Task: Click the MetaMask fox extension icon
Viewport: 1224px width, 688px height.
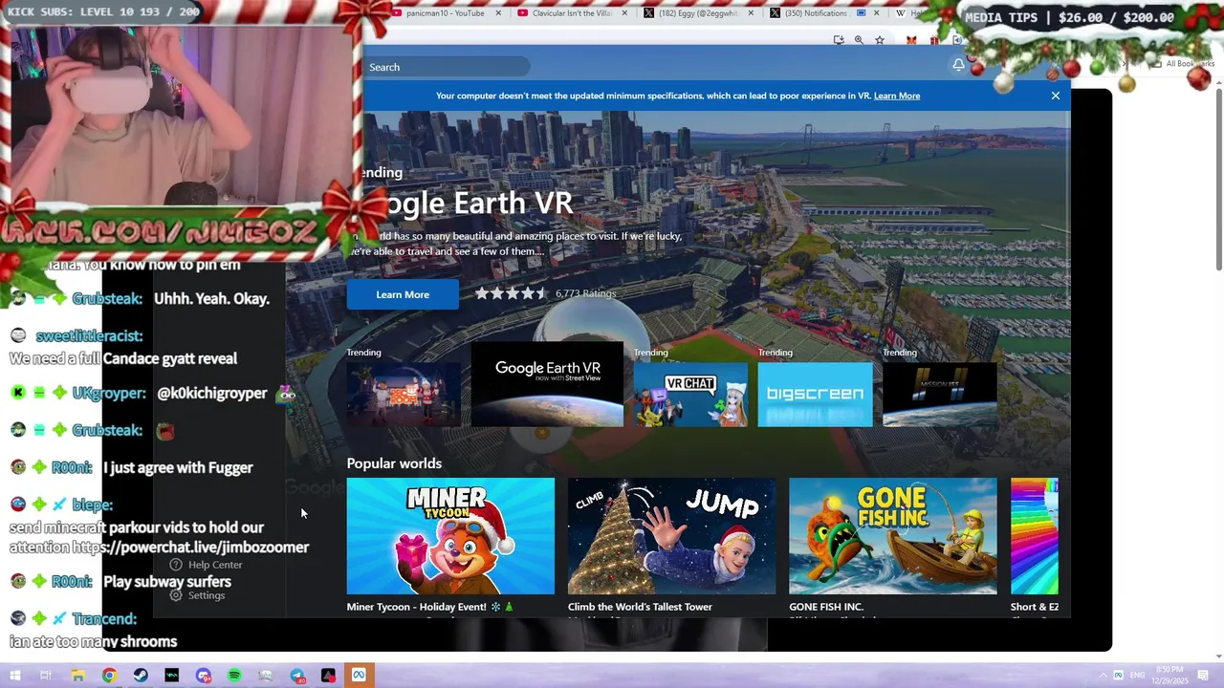Action: pos(911,40)
